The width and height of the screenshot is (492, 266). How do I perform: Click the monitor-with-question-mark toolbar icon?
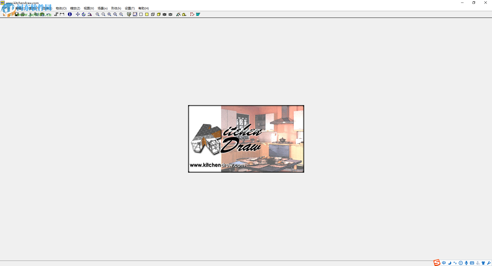coord(129,14)
